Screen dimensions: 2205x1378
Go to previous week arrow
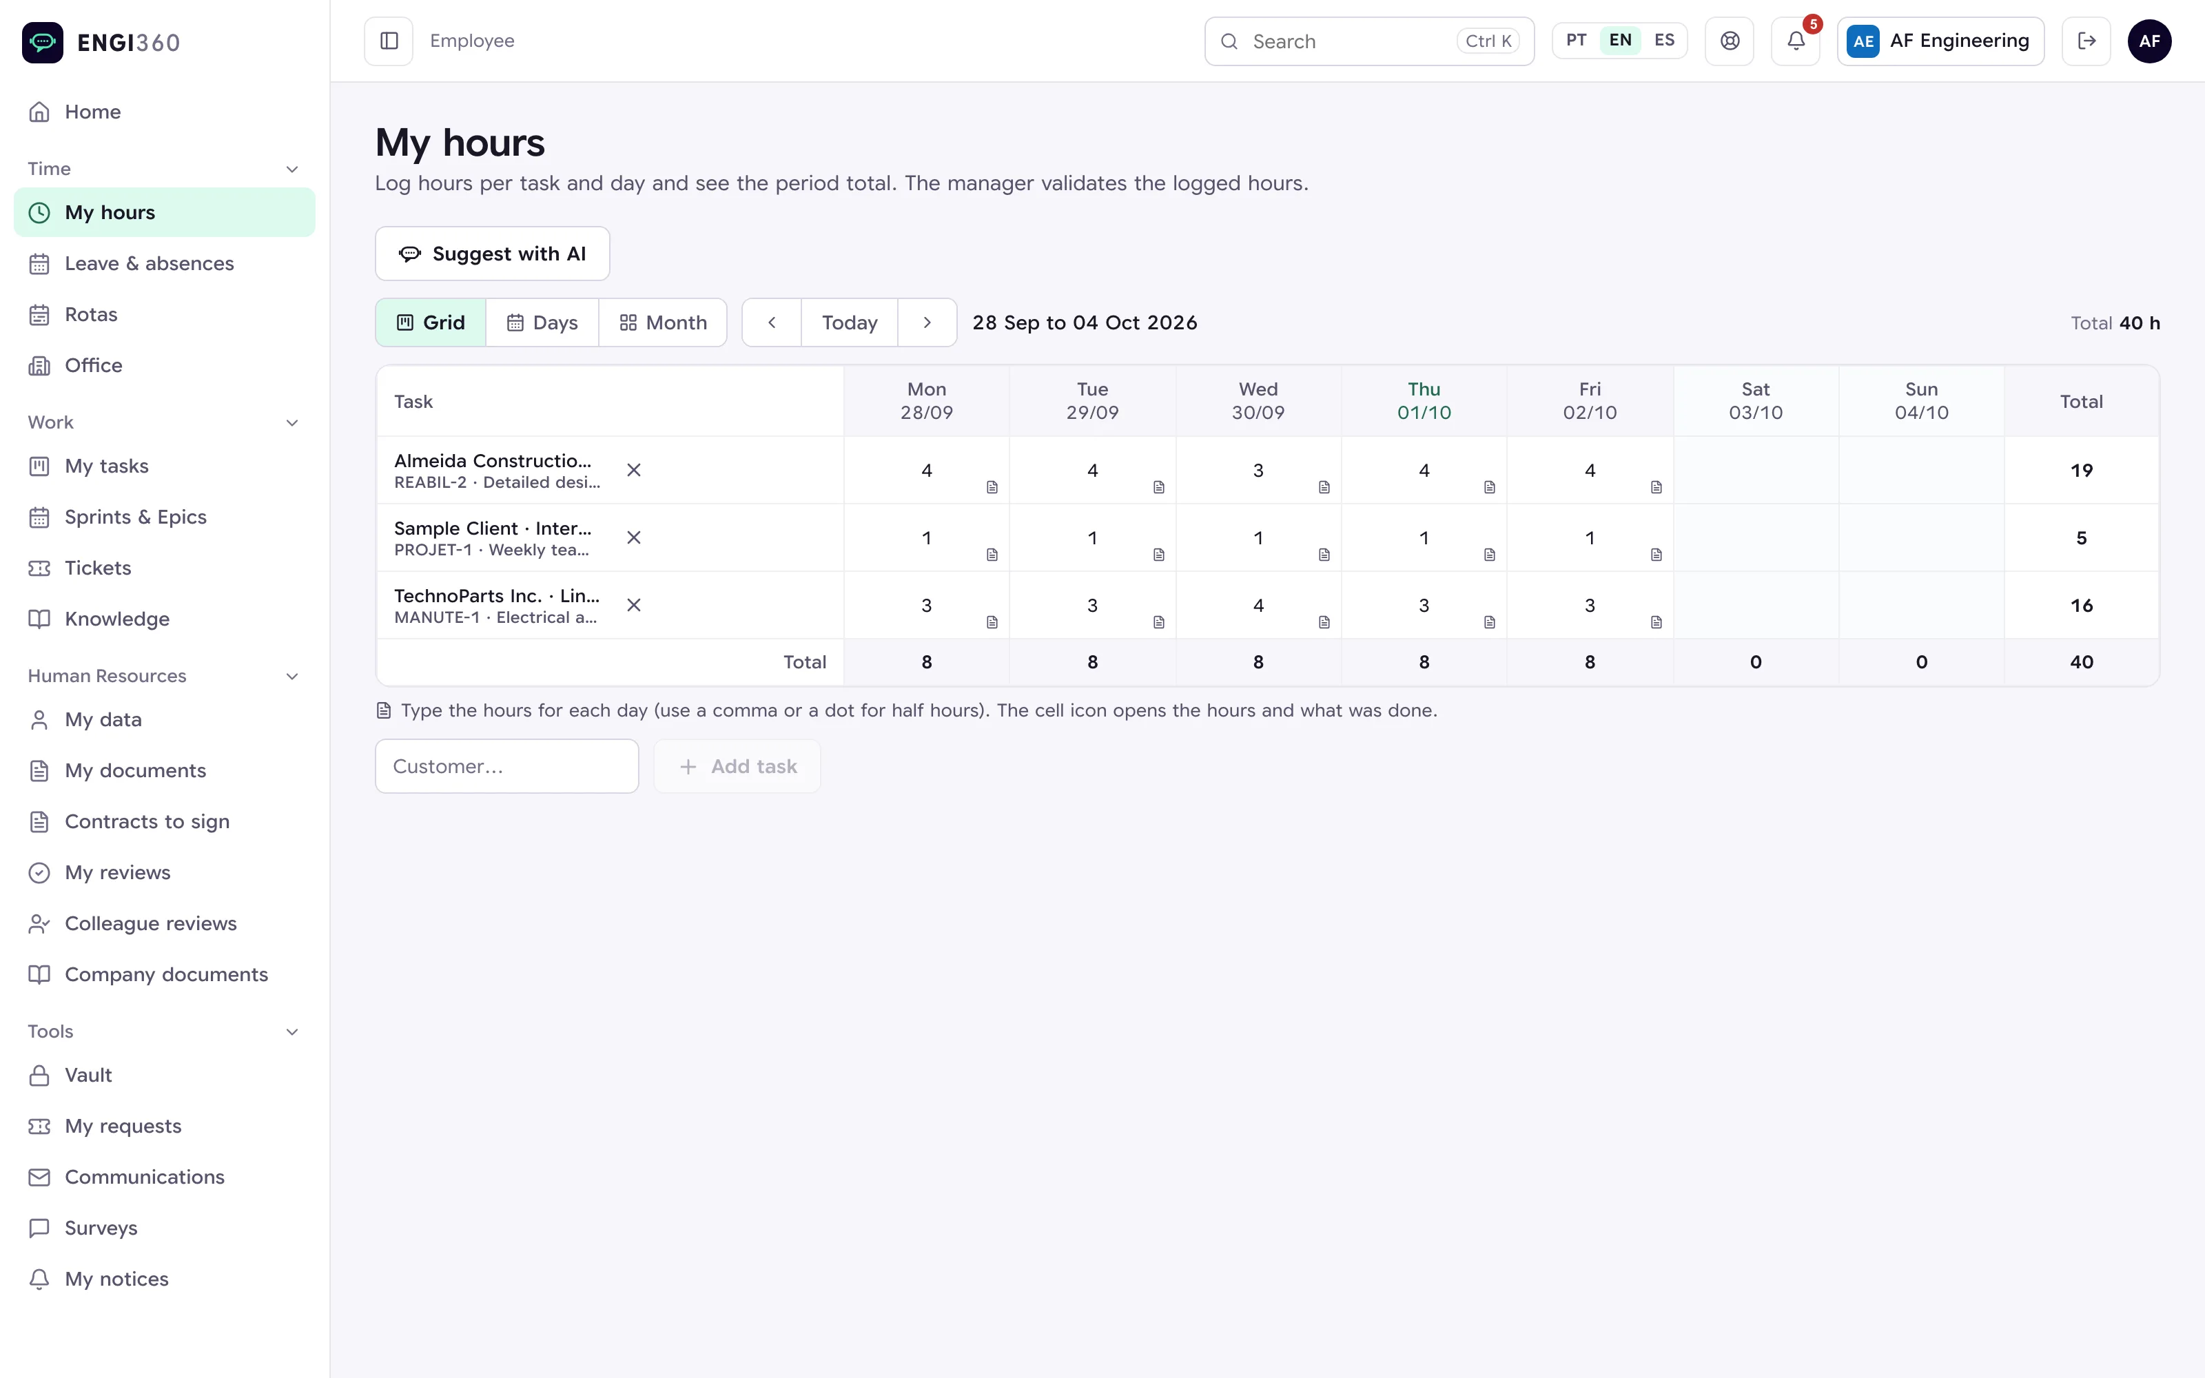[x=772, y=322]
